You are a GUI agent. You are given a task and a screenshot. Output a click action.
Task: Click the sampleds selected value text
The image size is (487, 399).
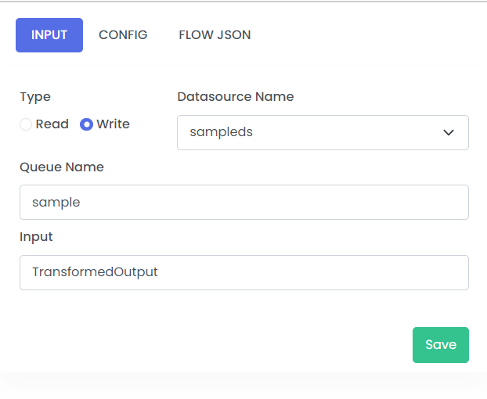click(x=221, y=132)
